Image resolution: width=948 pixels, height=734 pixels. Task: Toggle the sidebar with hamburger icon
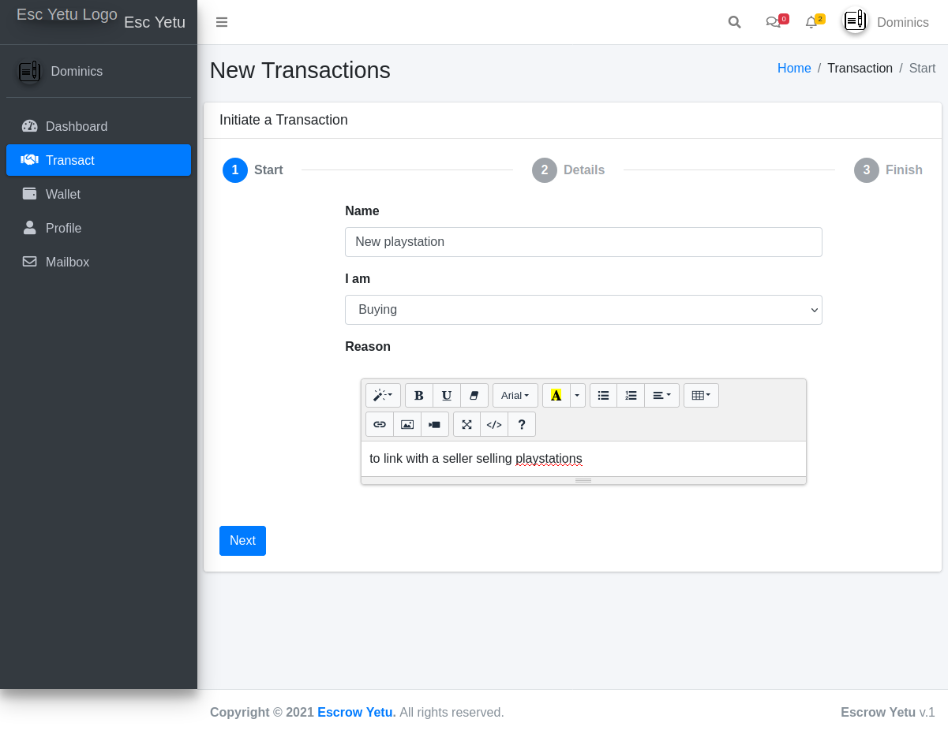coord(222,22)
